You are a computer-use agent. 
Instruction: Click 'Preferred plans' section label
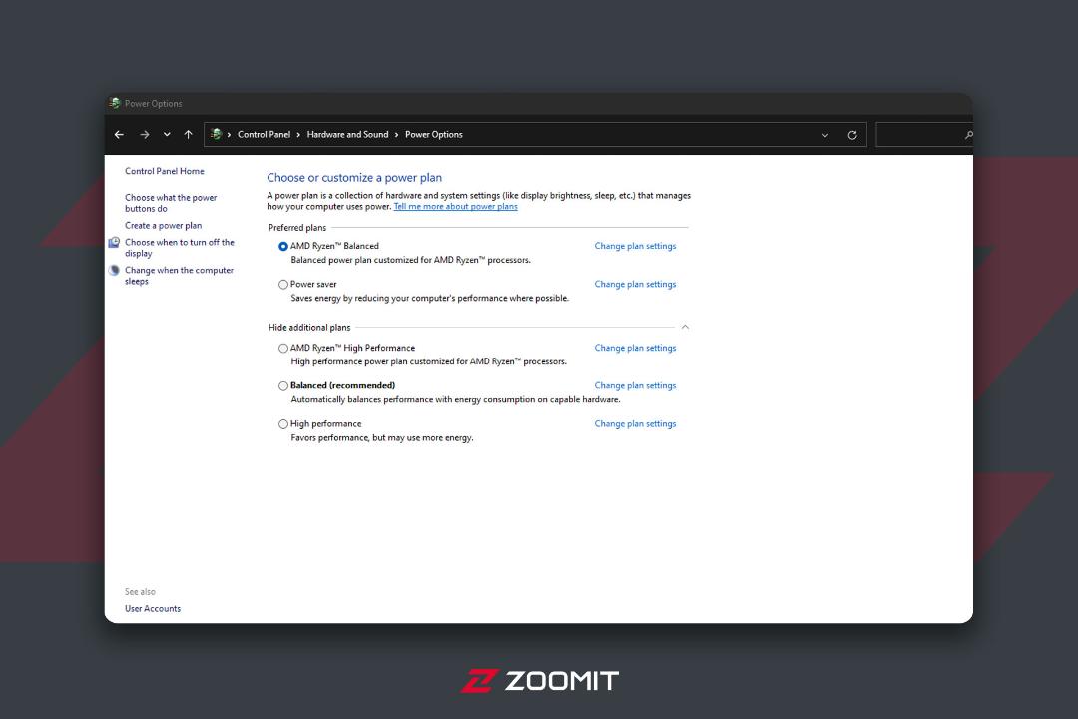(x=297, y=228)
